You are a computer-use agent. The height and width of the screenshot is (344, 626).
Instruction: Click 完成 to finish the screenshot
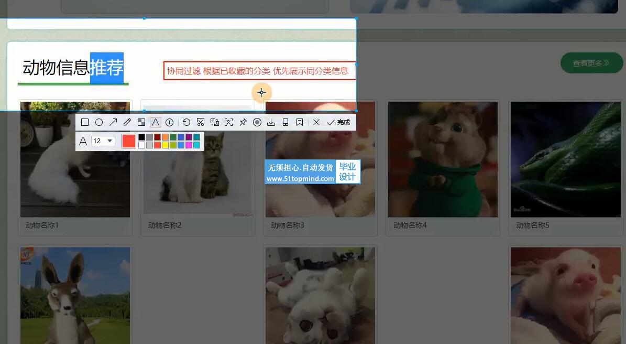338,122
